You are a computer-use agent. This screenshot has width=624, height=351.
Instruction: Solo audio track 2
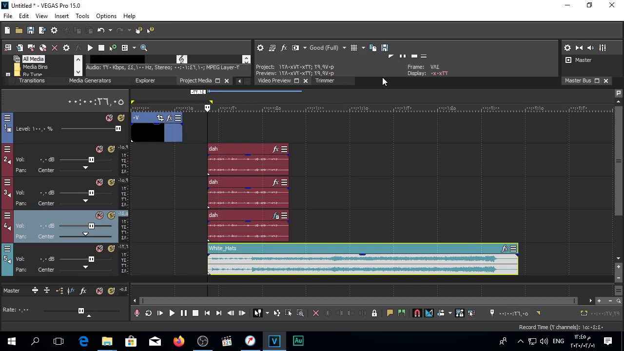[x=111, y=149]
